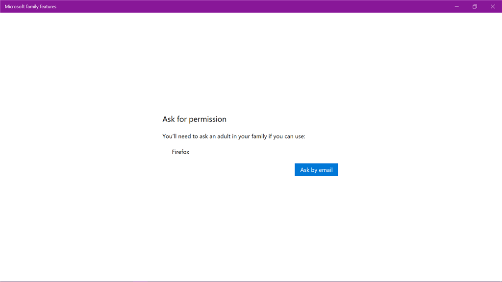
Task: Click the Ask by email button
Action: (316, 170)
